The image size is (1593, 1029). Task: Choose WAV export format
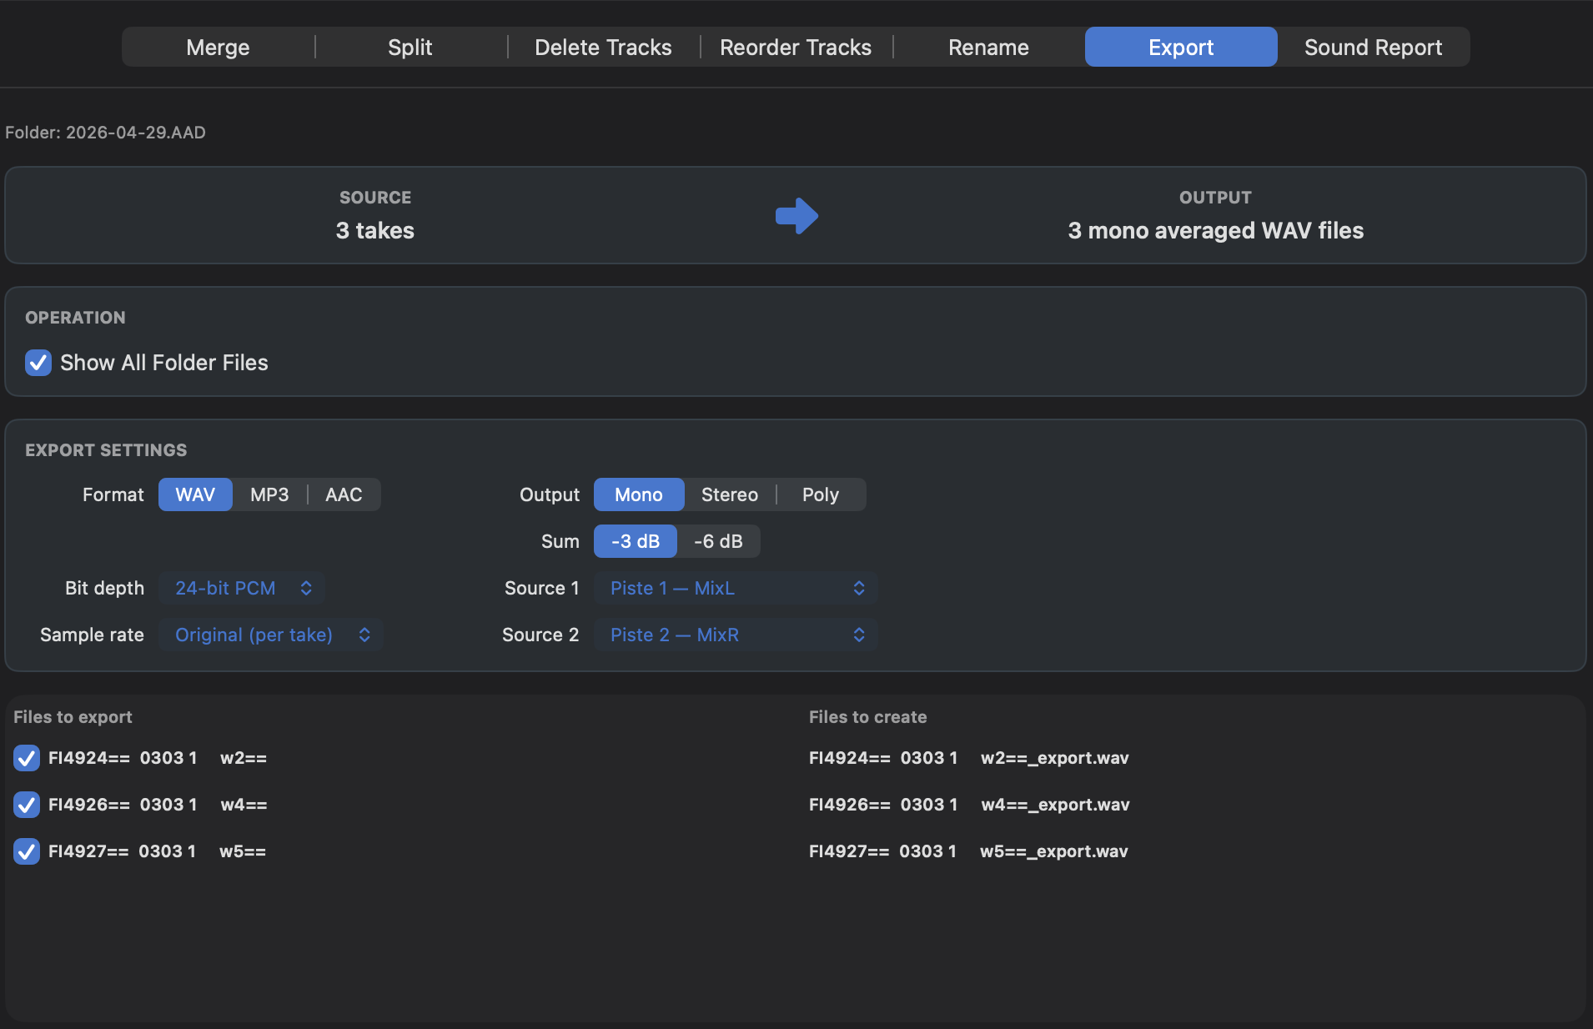(195, 494)
